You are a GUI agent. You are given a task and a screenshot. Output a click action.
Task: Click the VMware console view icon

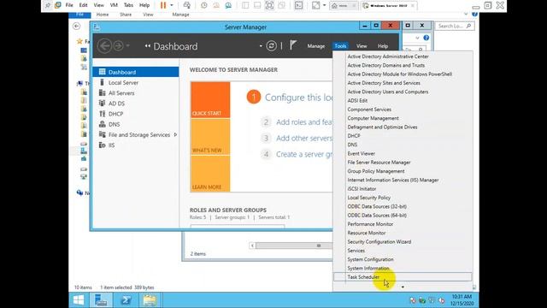coord(298,5)
